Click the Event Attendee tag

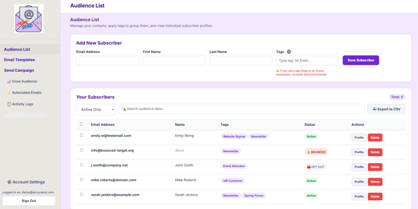[234, 166]
